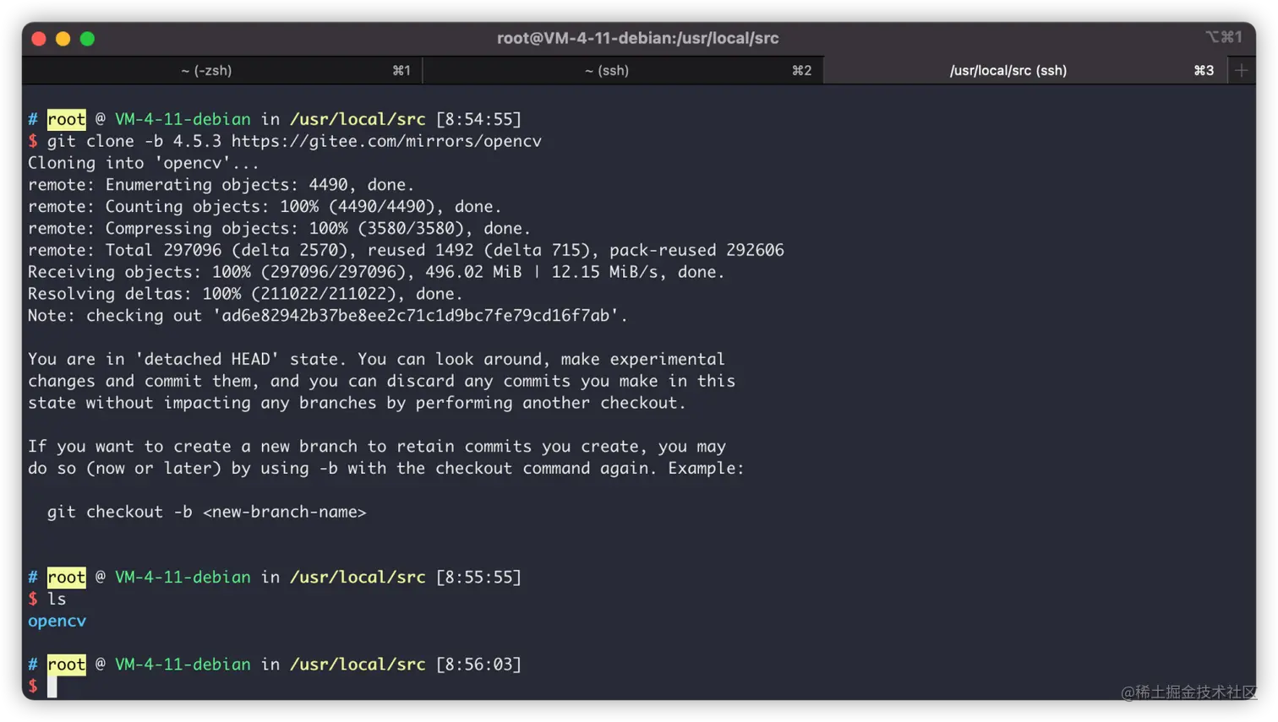Click the [8:56:03] timestamp

478,665
